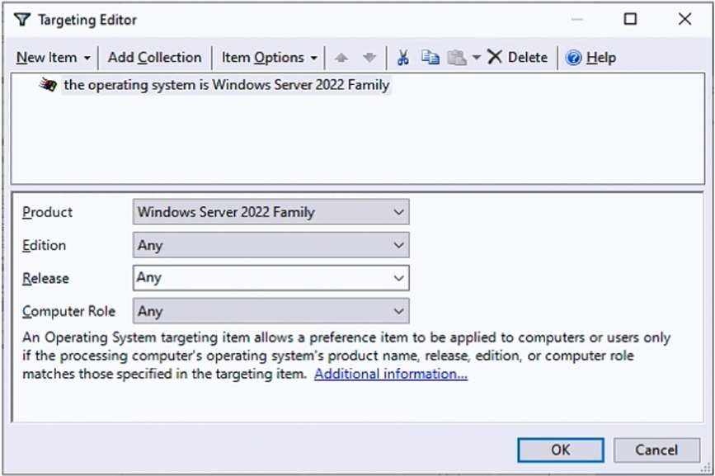This screenshot has height=476, width=715.
Task: Expand the Computer Role dropdown
Action: [x=398, y=311]
